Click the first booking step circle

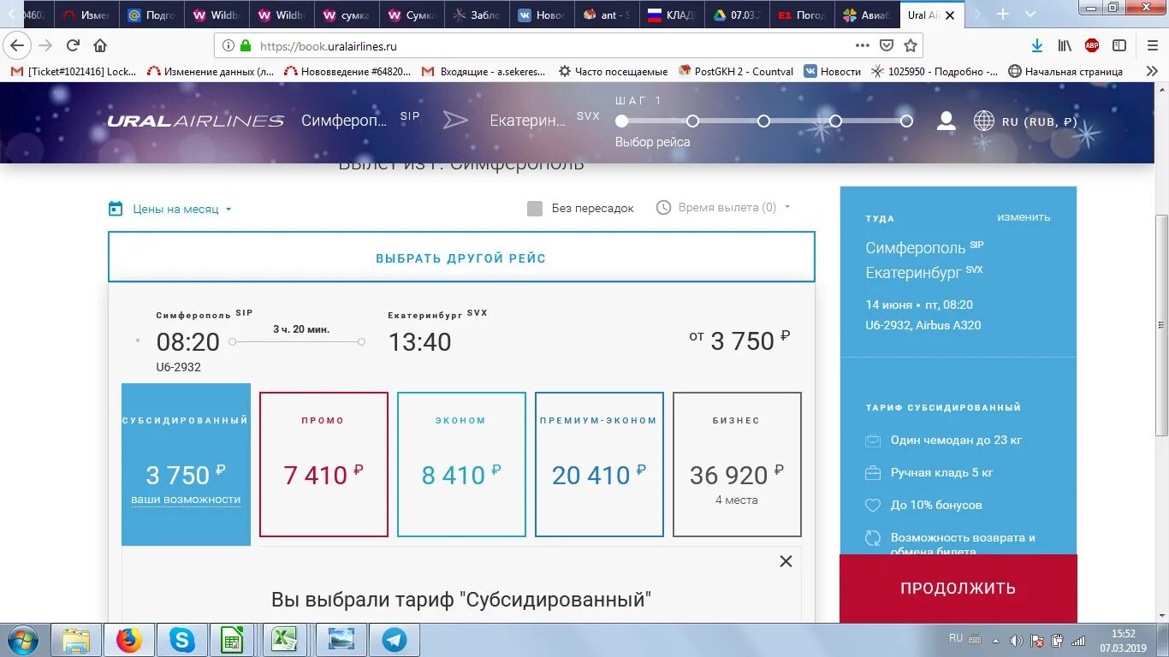(x=621, y=121)
